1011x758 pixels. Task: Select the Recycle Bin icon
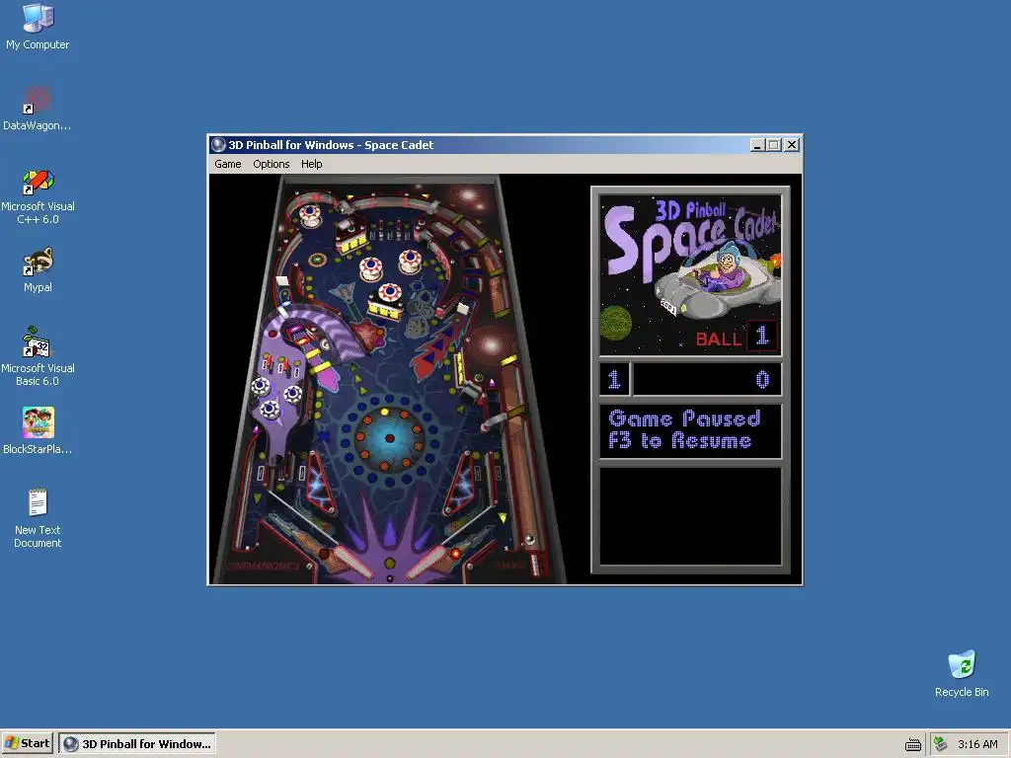[x=962, y=673]
